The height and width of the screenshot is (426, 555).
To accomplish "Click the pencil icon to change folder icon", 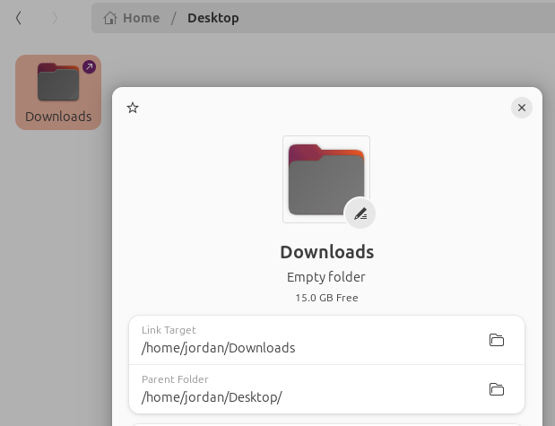I will tap(360, 213).
